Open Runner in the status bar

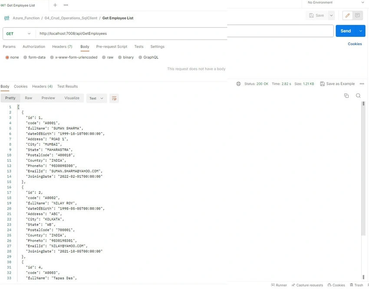[279, 285]
